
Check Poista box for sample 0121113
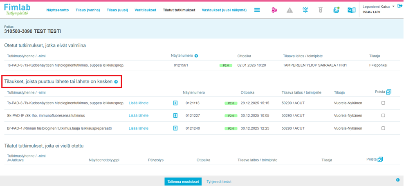383,103
